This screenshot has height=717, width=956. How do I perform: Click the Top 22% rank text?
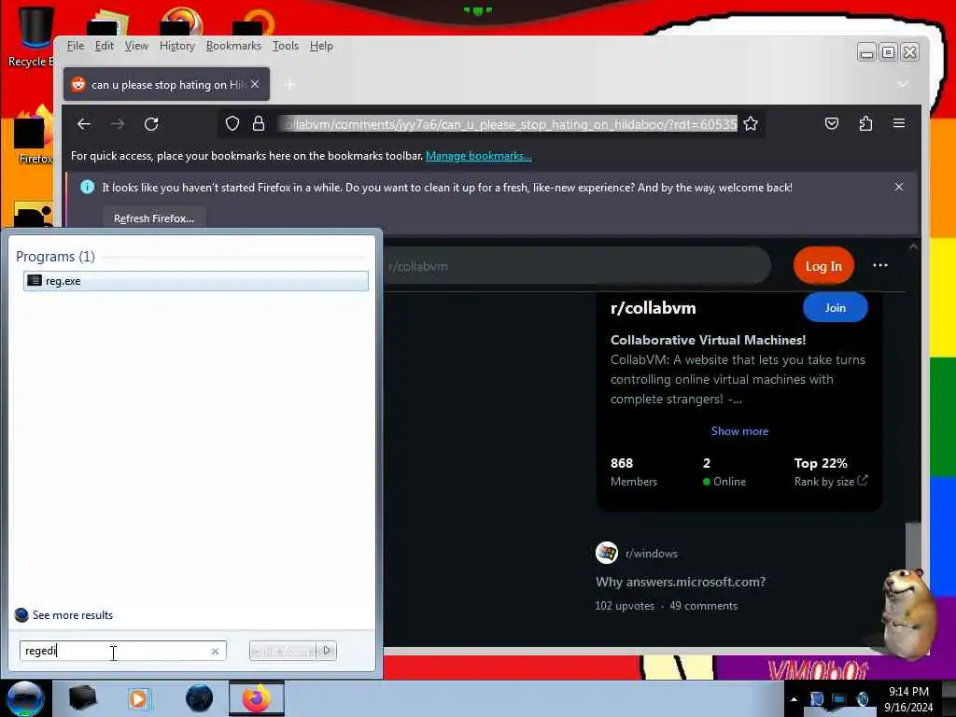(821, 463)
